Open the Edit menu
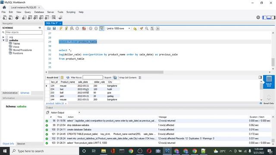Screen dimensions: 276x155 [x=11, y=12]
